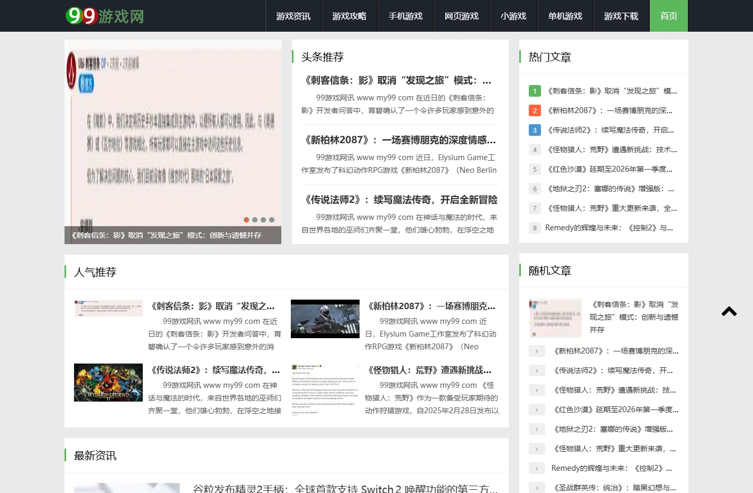Click the back-to-top arrow icon
This screenshot has width=753, height=493.
tap(729, 311)
